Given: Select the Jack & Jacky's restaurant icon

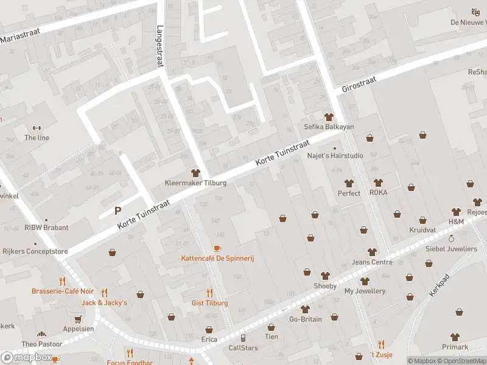Looking at the screenshot, I should click(104, 293).
